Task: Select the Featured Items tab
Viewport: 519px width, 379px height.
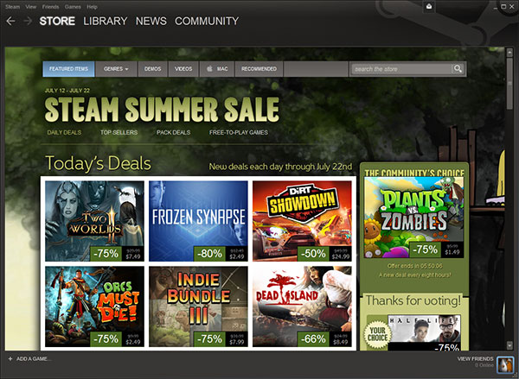Action: 68,69
